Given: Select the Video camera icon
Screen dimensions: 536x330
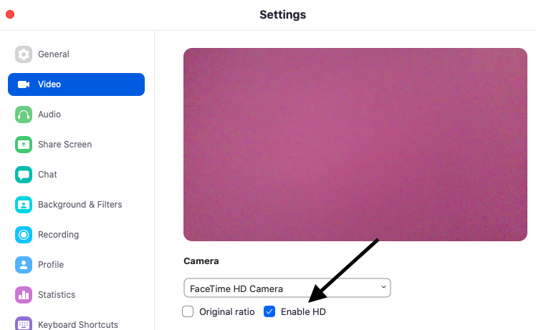Looking at the screenshot, I should [x=24, y=84].
